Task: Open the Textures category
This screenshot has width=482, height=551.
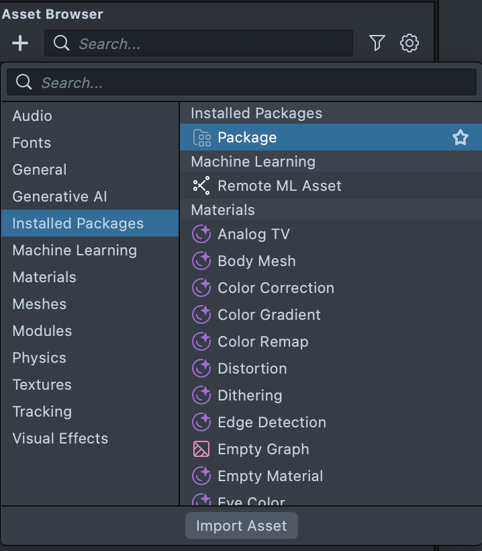Action: [42, 385]
